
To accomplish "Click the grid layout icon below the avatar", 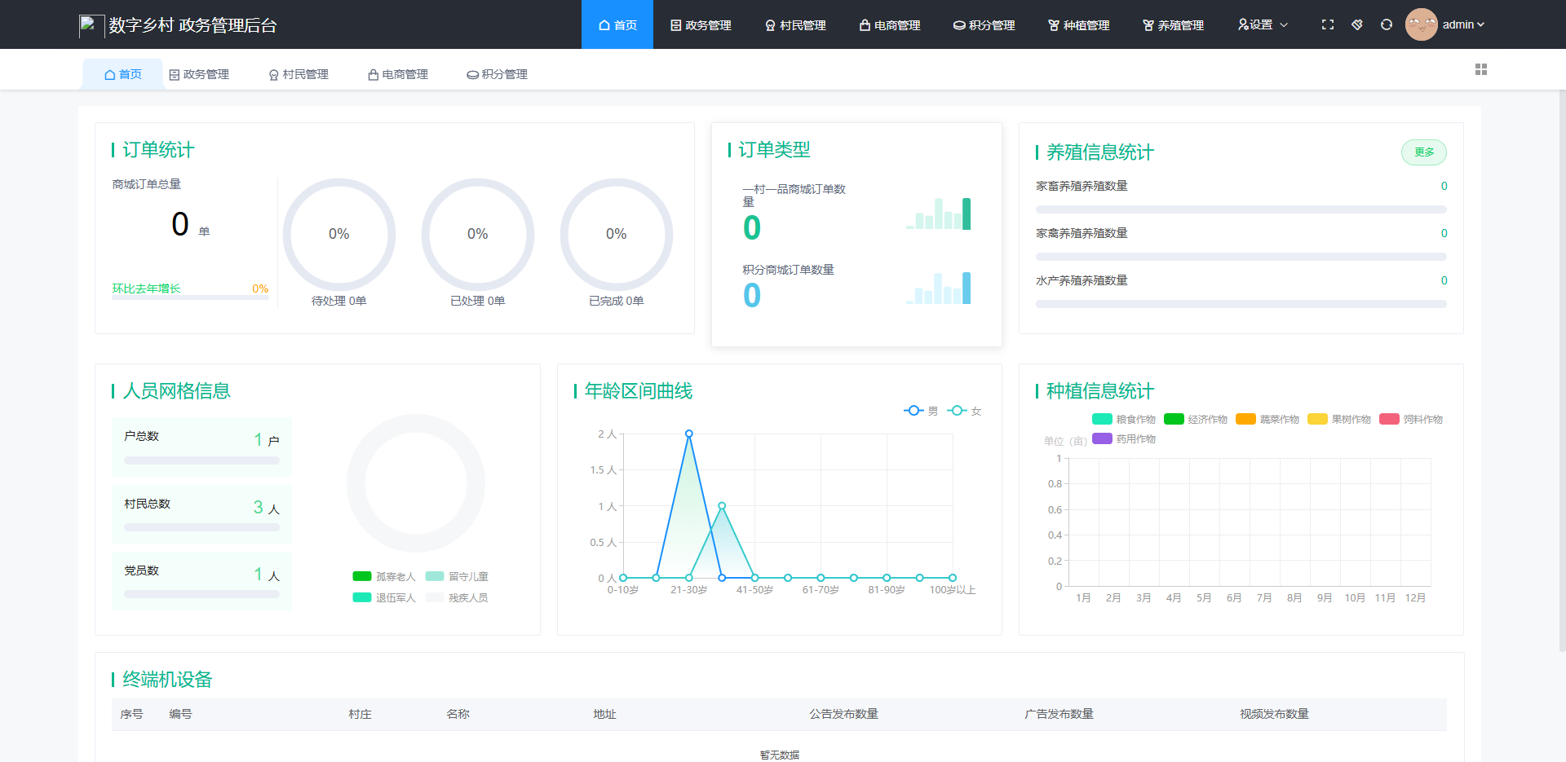I will tap(1482, 69).
